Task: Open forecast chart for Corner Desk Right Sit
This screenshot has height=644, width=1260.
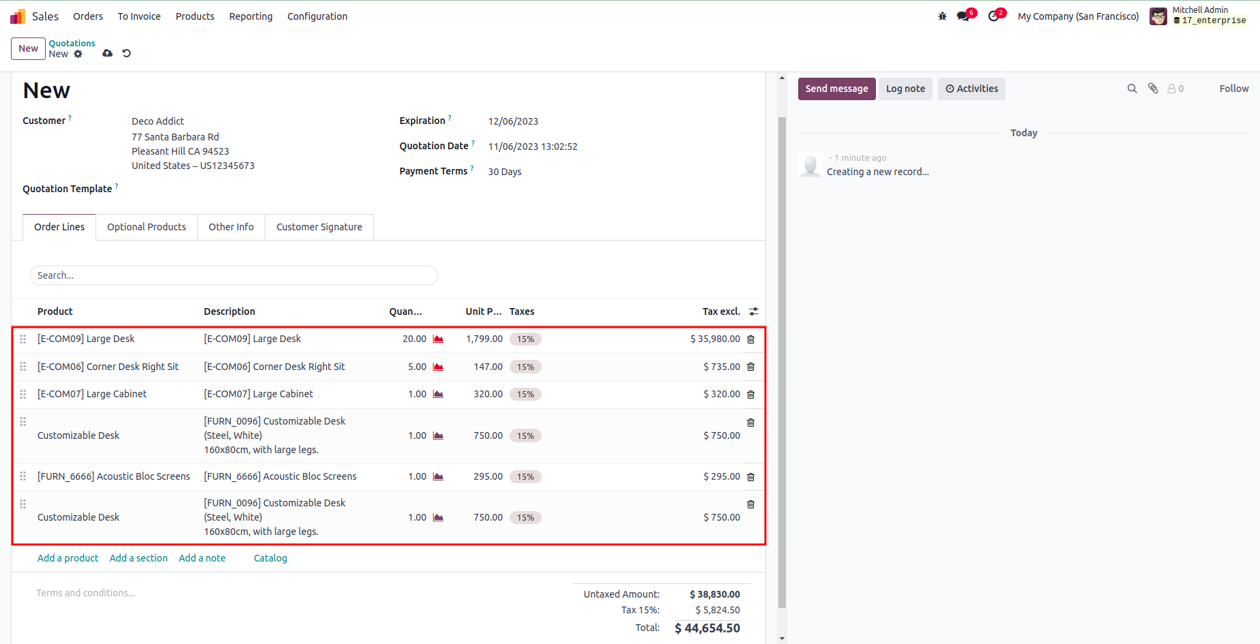Action: coord(438,367)
